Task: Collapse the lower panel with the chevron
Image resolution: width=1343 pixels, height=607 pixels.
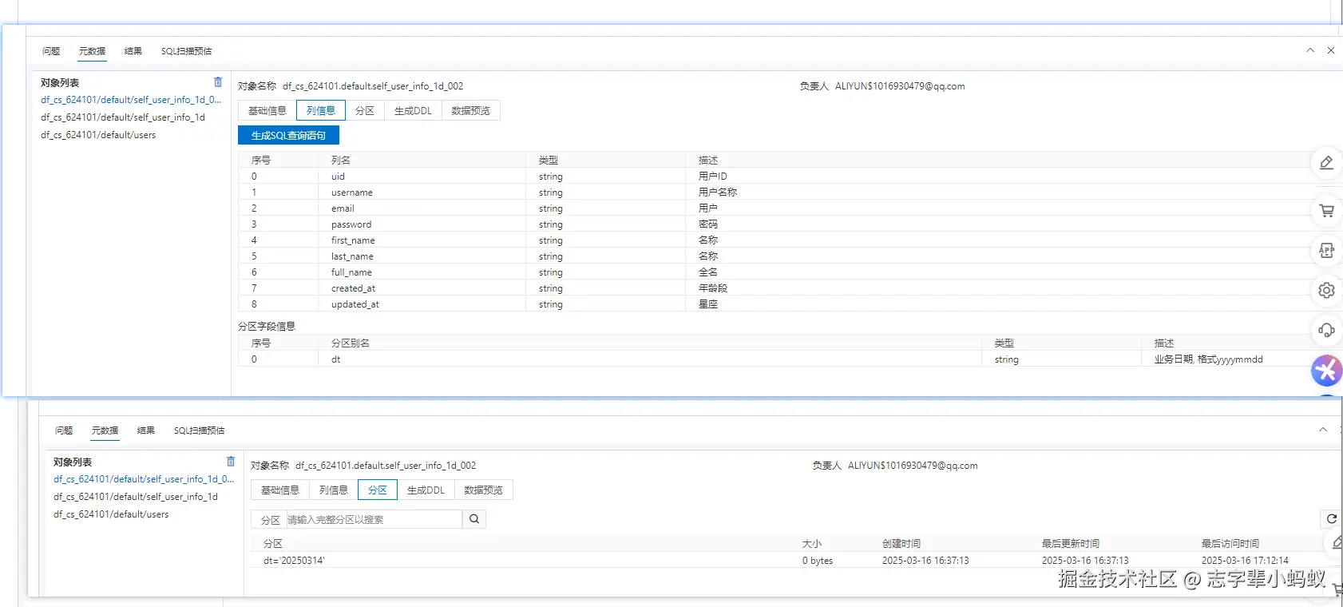Action: pyautogui.click(x=1323, y=430)
